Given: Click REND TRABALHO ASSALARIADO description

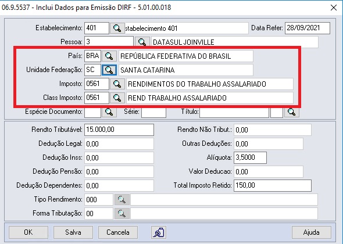Looking at the screenshot, I should coord(177,98).
